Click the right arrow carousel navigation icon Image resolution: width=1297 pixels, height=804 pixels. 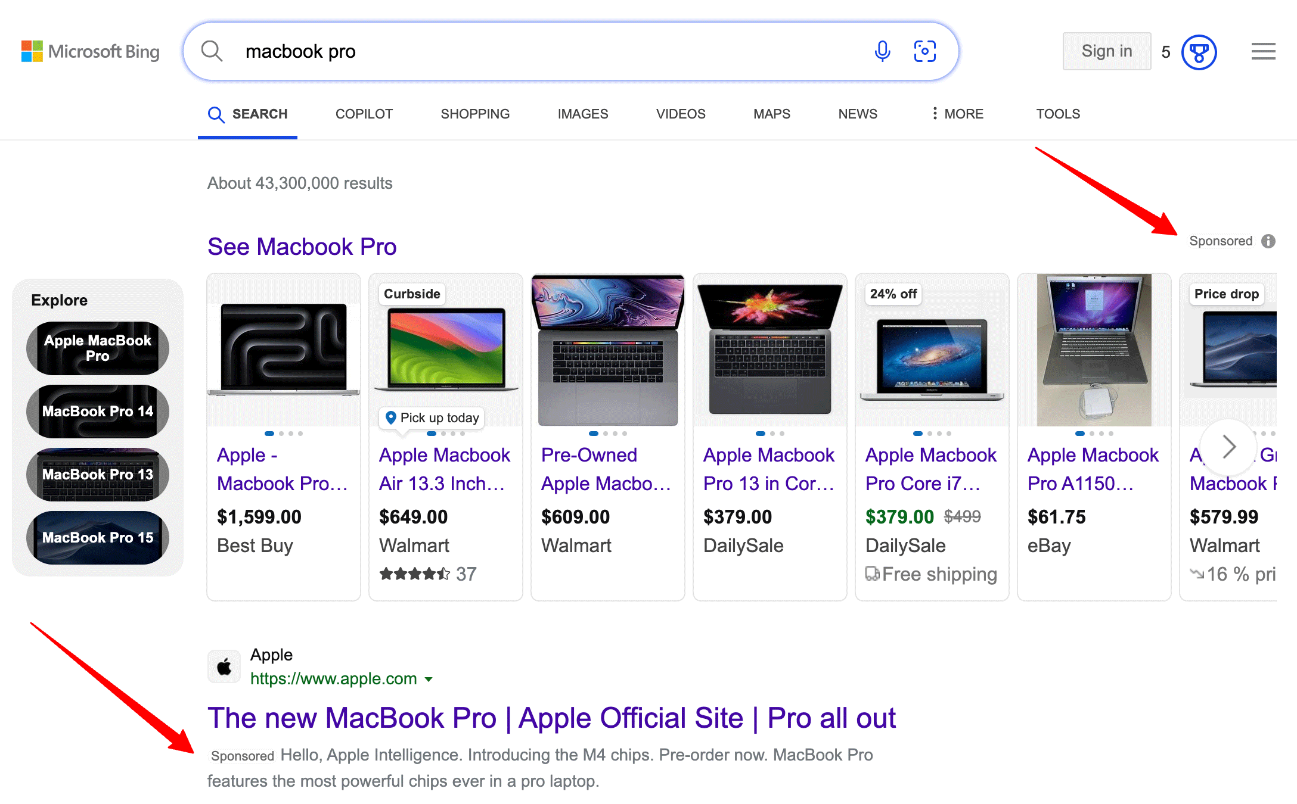pos(1228,447)
